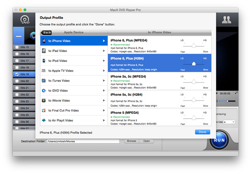Screen dimensions: 251x174
Task: Select to Apple TV Video category
Action: (74, 71)
